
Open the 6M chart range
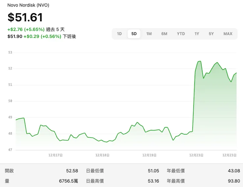(164, 34)
